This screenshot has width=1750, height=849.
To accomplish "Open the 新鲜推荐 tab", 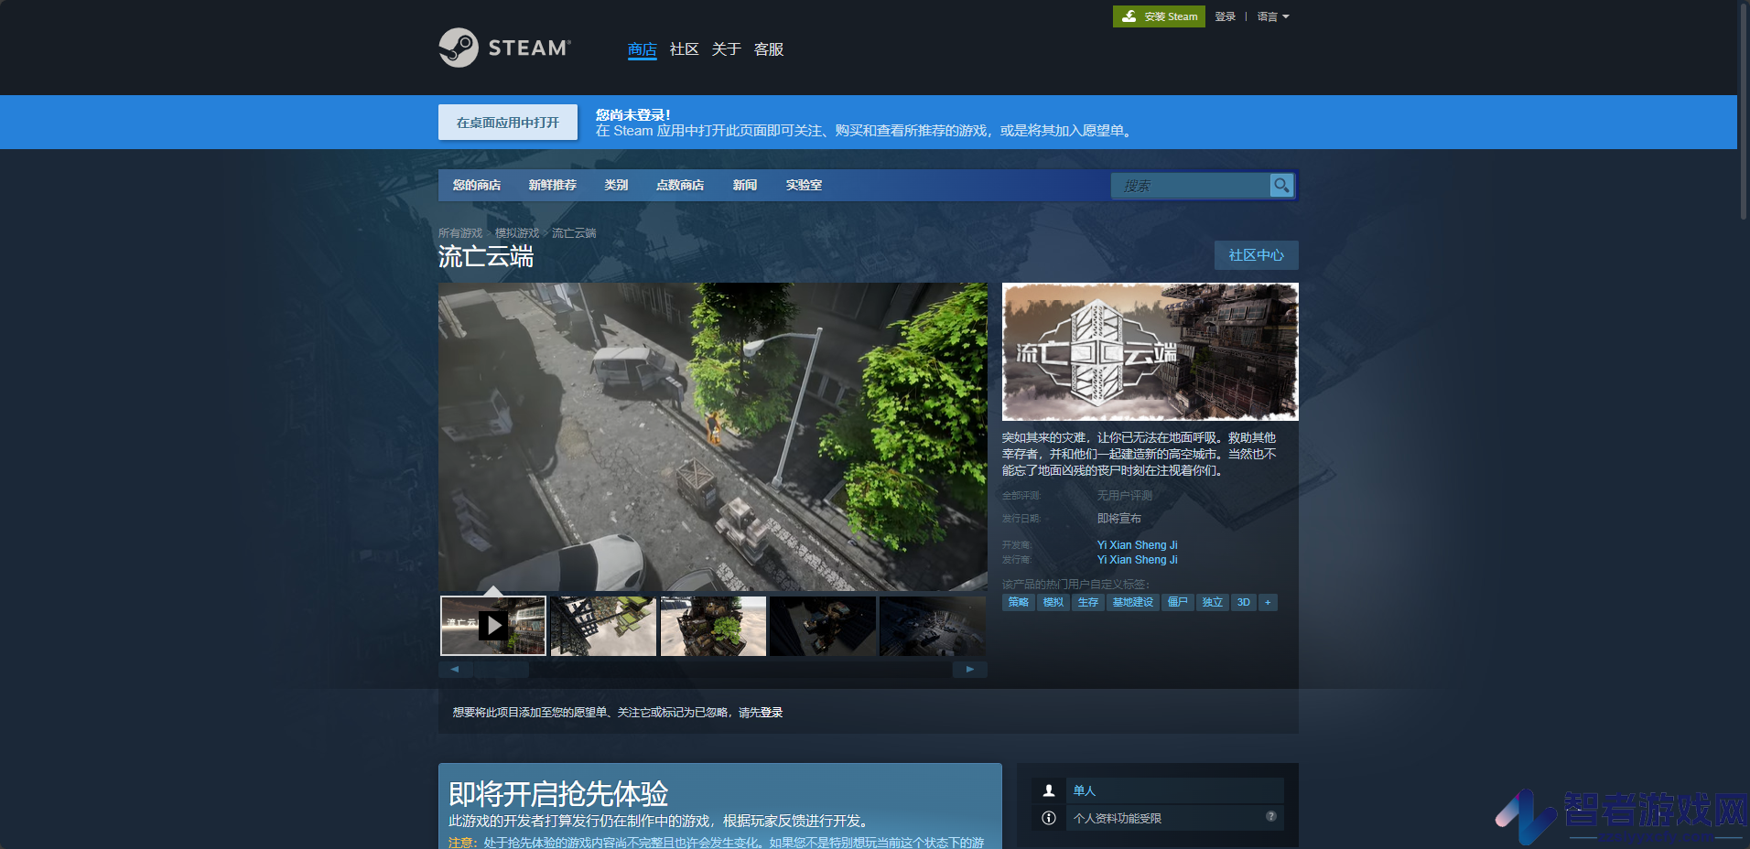I will pos(553,185).
